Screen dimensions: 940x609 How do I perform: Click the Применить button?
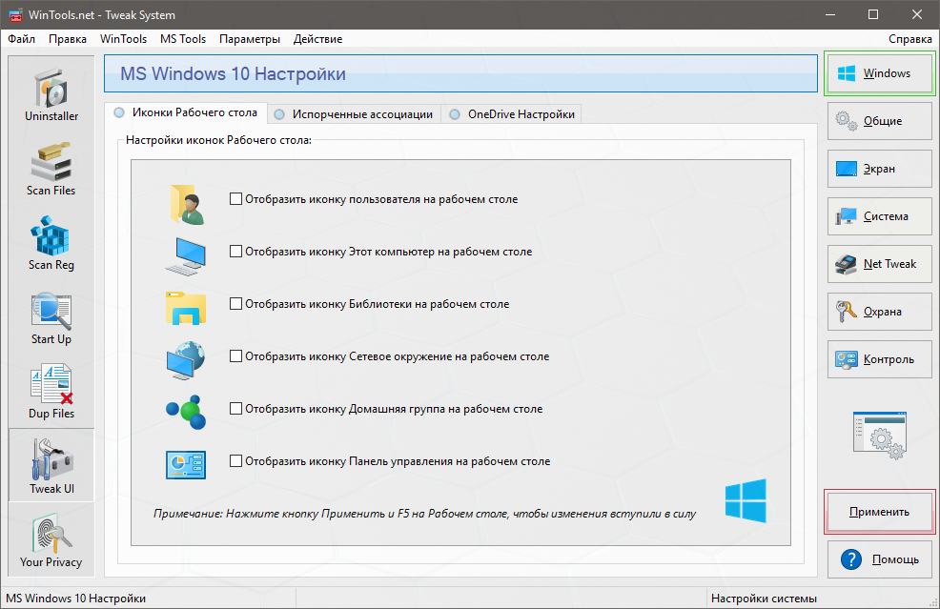point(879,512)
